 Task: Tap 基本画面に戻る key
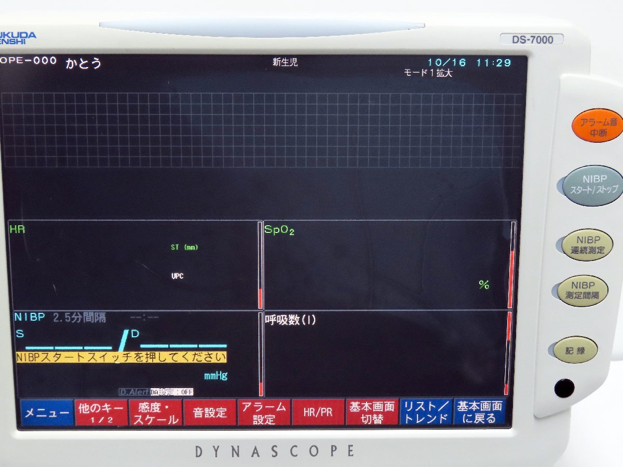[480, 412]
